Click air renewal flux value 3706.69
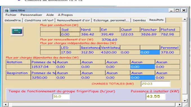 [x=109, y=40]
